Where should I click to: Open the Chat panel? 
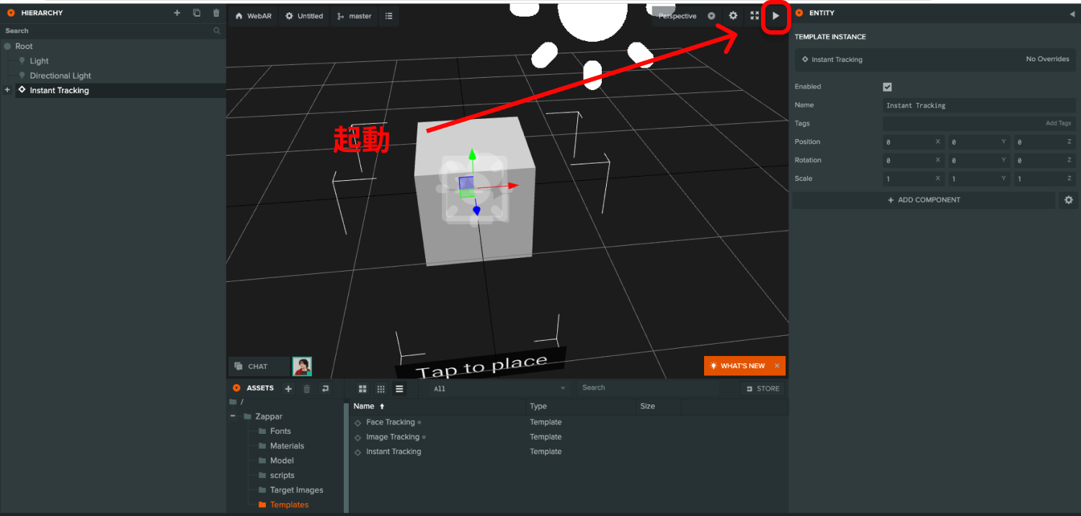259,366
